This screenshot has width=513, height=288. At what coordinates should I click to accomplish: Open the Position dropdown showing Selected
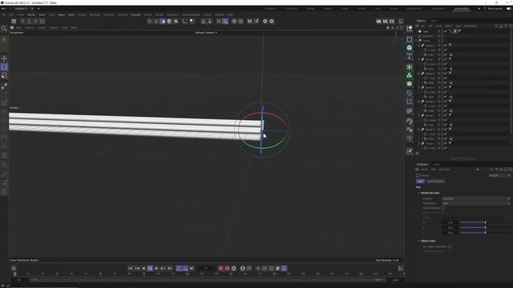(x=476, y=198)
